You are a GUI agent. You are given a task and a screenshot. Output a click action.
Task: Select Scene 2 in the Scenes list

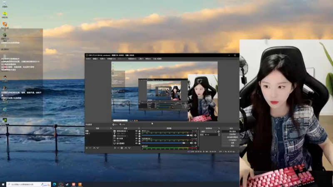(x=98, y=133)
